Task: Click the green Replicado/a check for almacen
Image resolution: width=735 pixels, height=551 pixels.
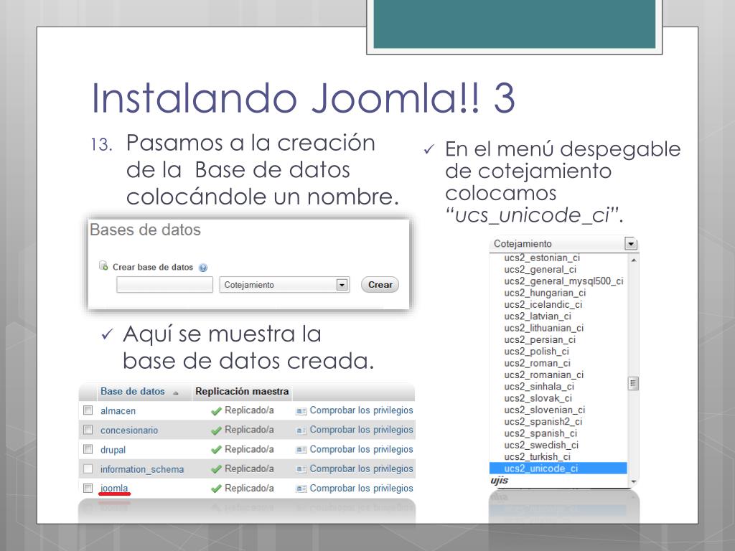Action: pos(216,411)
